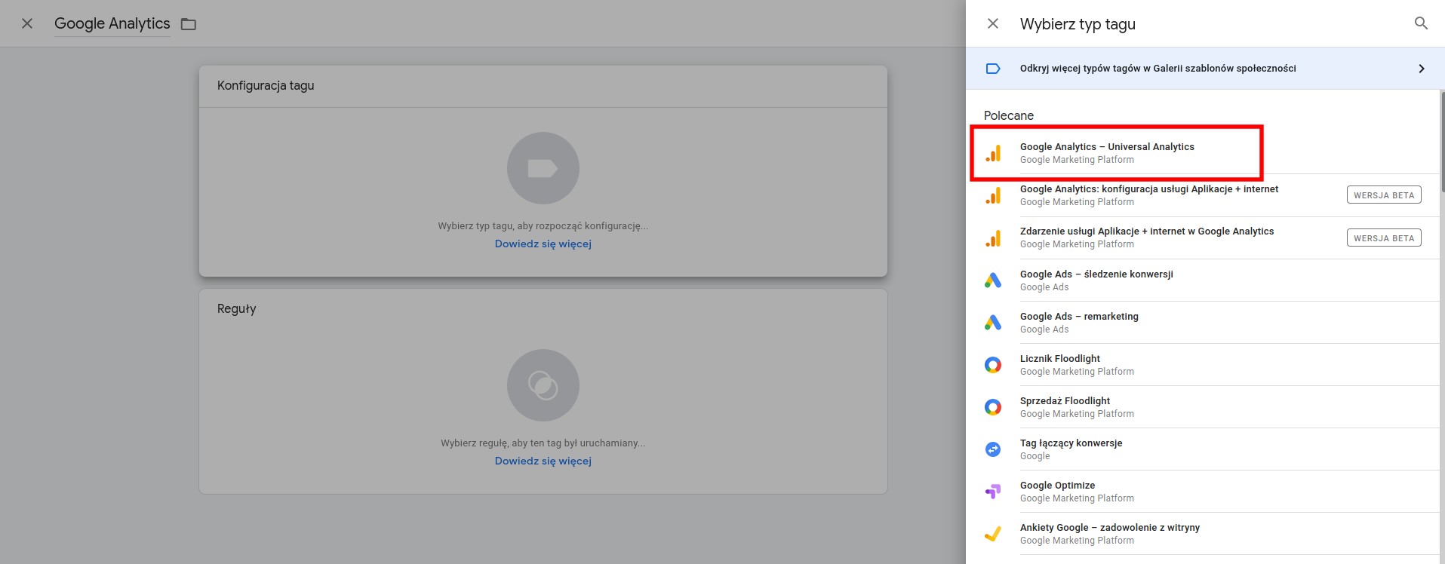Viewport: 1445px width, 564px height.
Task: Select Google Ads – remarketing
Action: click(x=1204, y=323)
